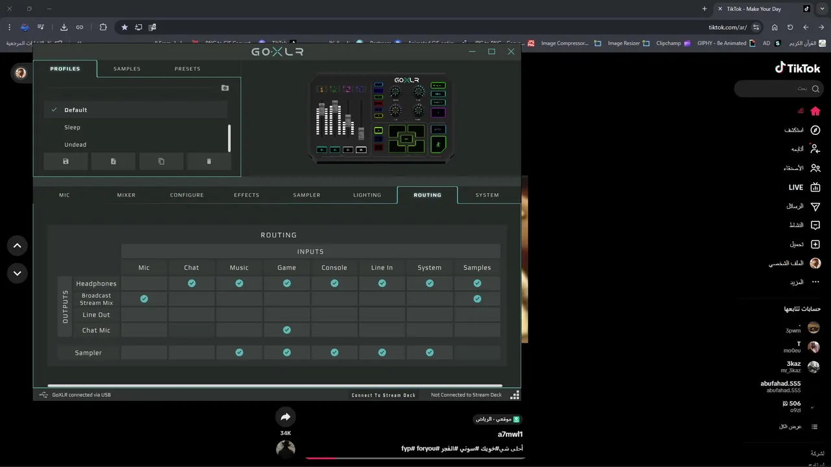Open the profiles folder icon
The width and height of the screenshot is (831, 467).
click(x=225, y=88)
